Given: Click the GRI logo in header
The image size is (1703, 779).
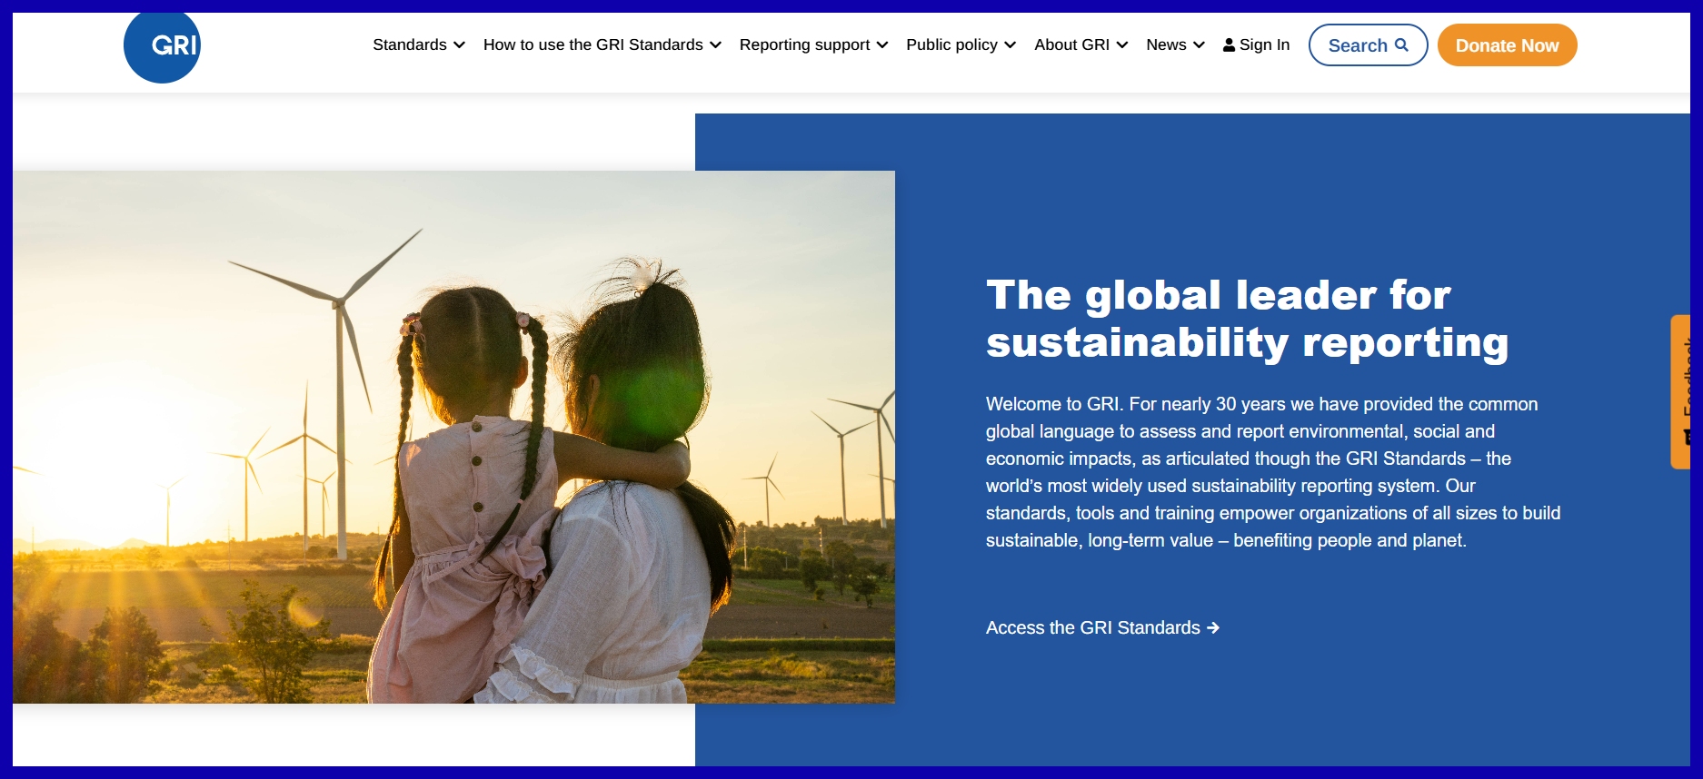Looking at the screenshot, I should click(x=162, y=45).
